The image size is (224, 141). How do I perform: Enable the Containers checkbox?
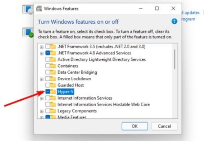pos(48,66)
